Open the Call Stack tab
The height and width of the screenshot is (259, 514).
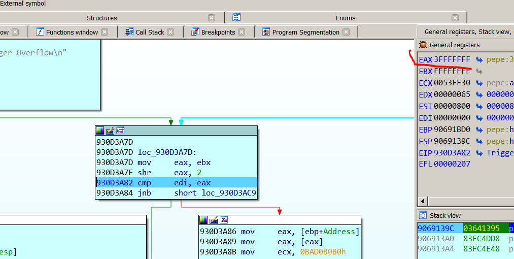149,32
